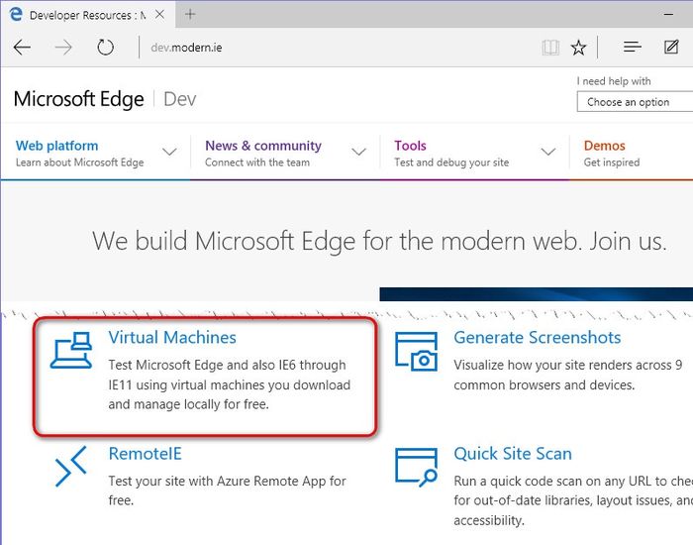Viewport: 693px width, 545px height.
Task: Click the Generate Screenshots camera icon
Action: tap(416, 350)
